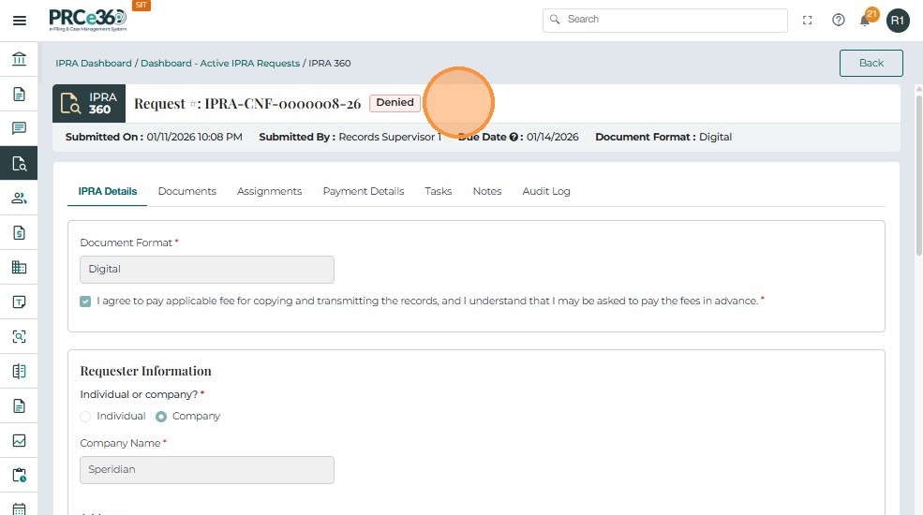
Task: Open the text file sidebar icon
Action: [x=19, y=406]
